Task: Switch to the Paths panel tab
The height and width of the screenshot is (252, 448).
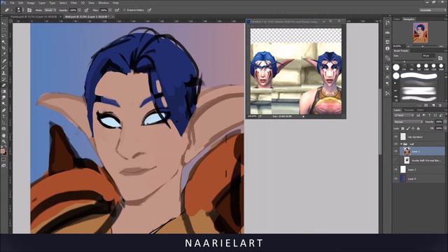Action: pyautogui.click(x=420, y=110)
